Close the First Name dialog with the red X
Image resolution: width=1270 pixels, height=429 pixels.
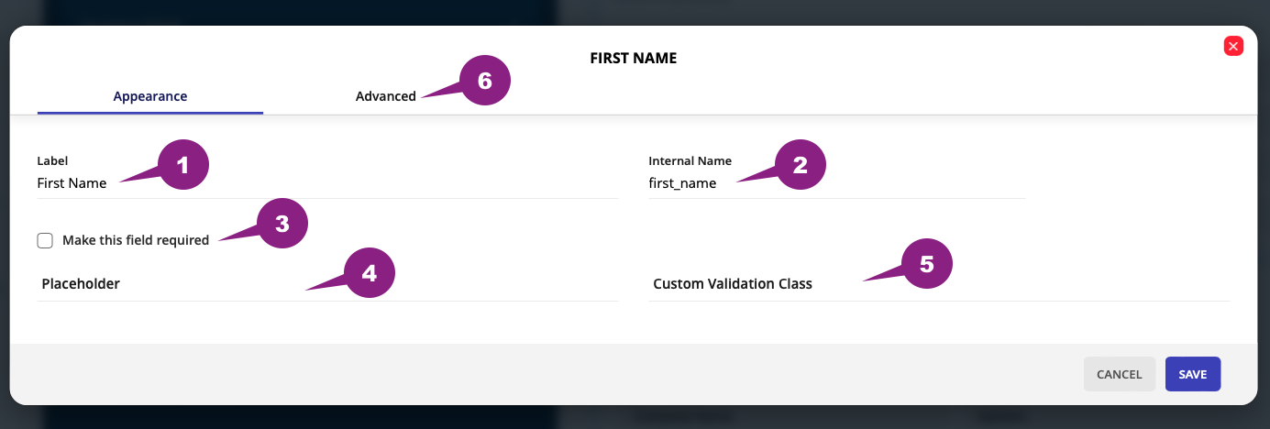(x=1233, y=46)
